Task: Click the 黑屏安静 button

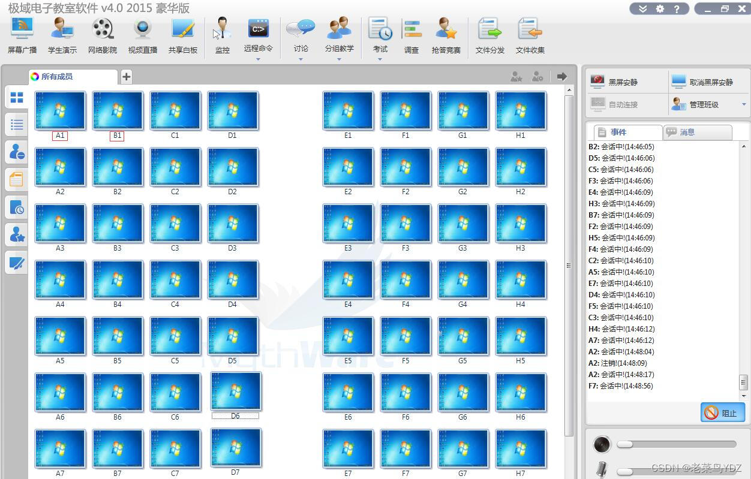Action: click(627, 82)
